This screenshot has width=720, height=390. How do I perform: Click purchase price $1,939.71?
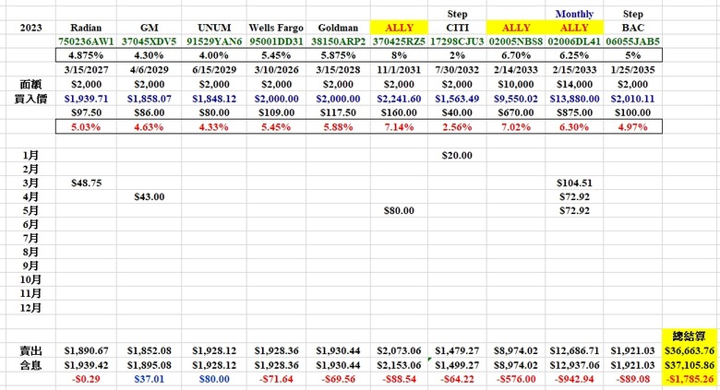point(86,99)
